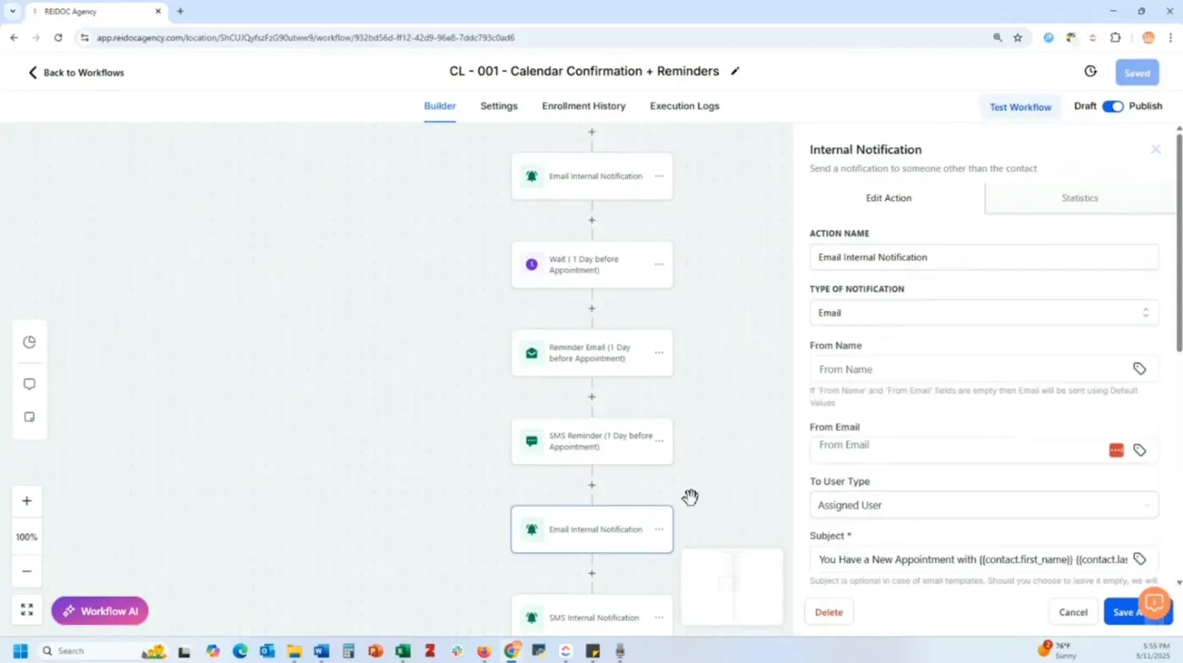The width and height of the screenshot is (1183, 663).
Task: Open options menu of top Email Internal Notification node
Action: tap(659, 176)
